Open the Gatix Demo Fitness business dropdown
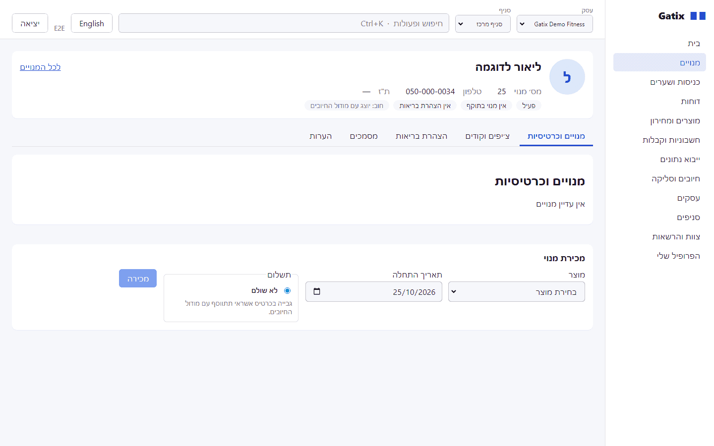 click(555, 24)
